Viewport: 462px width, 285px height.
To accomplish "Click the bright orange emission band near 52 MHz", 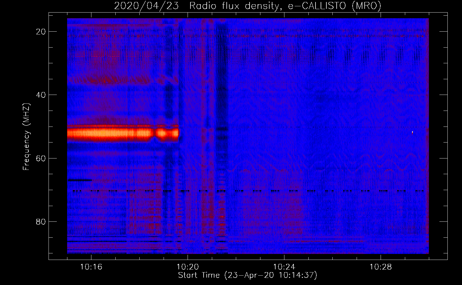I will coord(123,133).
